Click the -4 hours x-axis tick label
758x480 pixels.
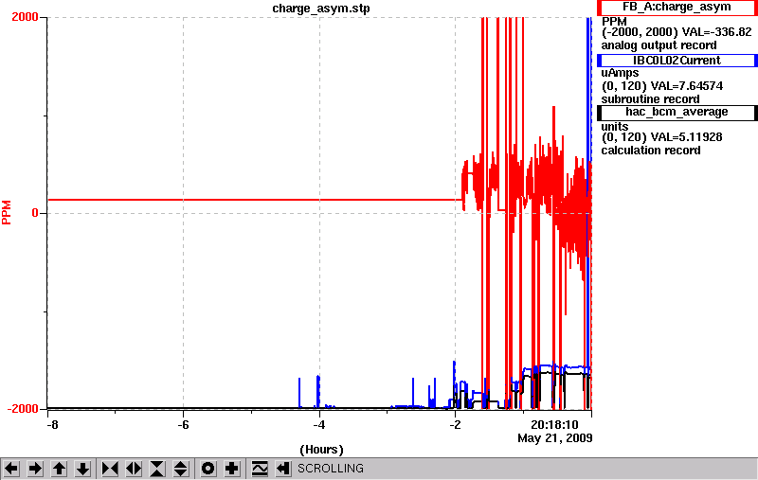(x=318, y=425)
